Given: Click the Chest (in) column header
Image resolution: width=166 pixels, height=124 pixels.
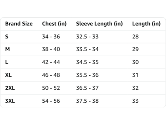Looking at the screenshot, I should (x=54, y=24).
